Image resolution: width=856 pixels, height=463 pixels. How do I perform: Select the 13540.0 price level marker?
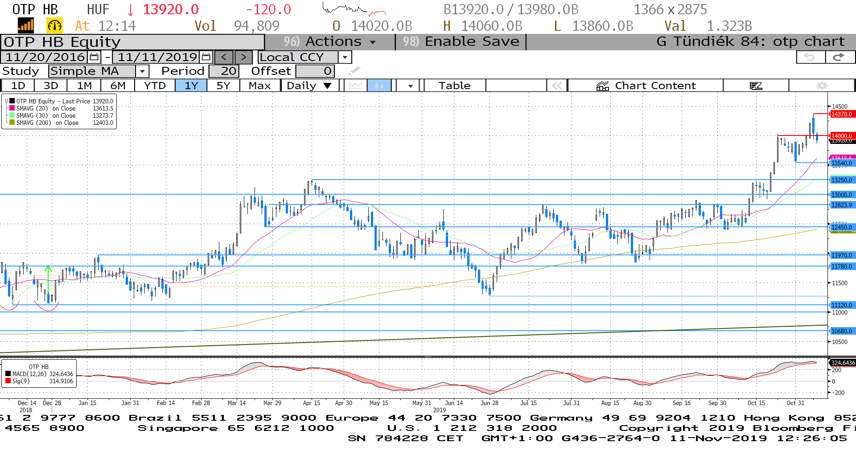point(842,163)
